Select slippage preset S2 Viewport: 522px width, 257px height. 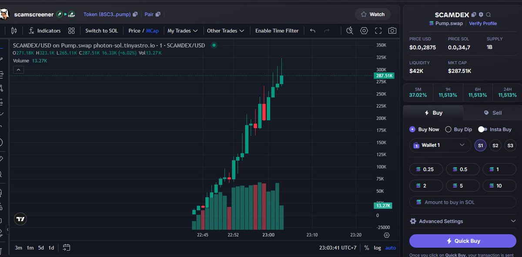click(x=495, y=145)
